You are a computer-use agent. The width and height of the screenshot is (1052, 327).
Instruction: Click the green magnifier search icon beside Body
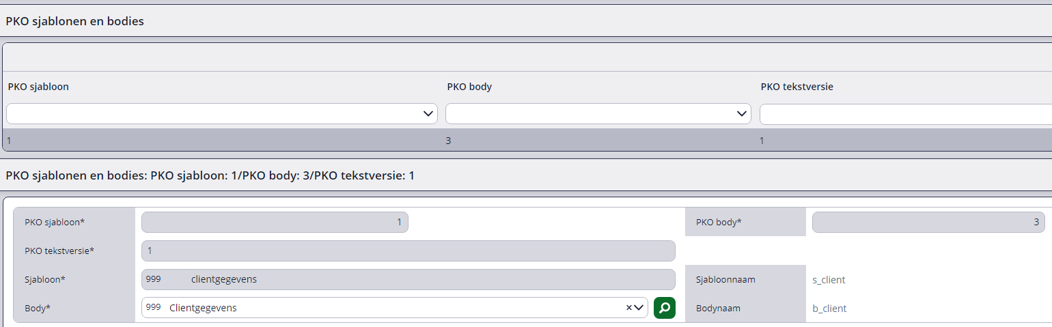point(664,308)
